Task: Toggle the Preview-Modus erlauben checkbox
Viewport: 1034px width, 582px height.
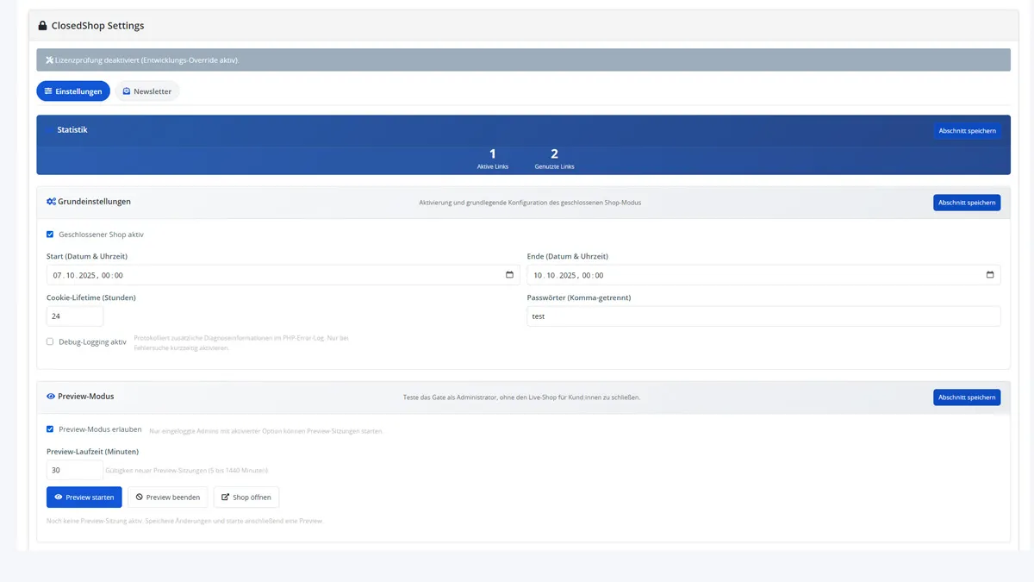Action: pos(50,429)
